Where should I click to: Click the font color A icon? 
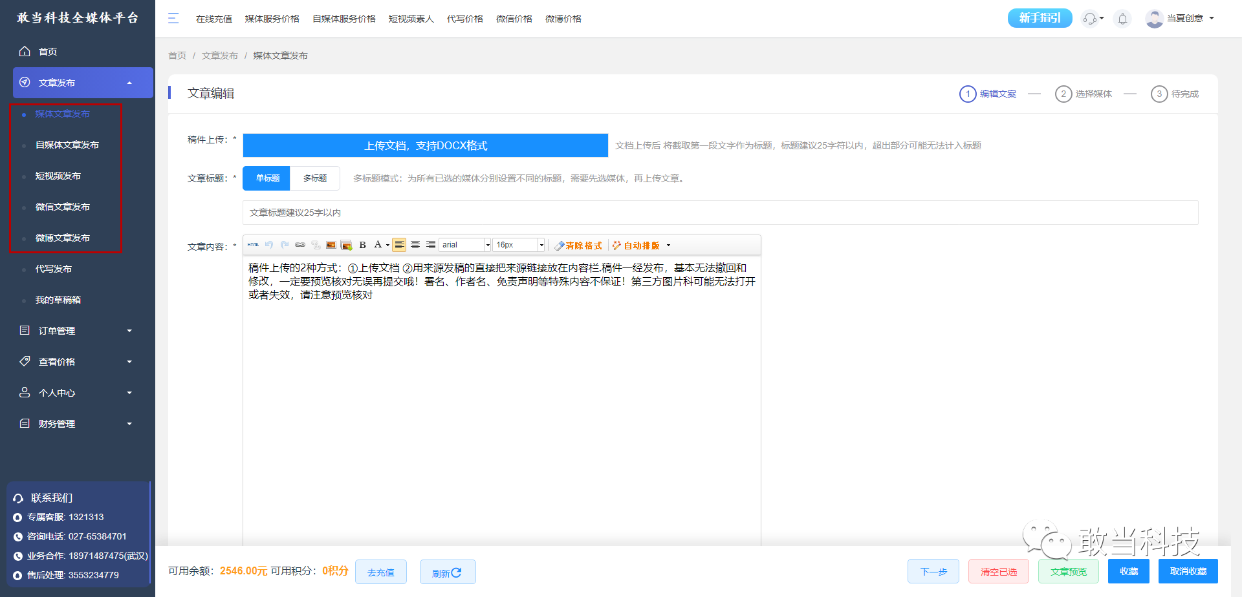click(378, 245)
